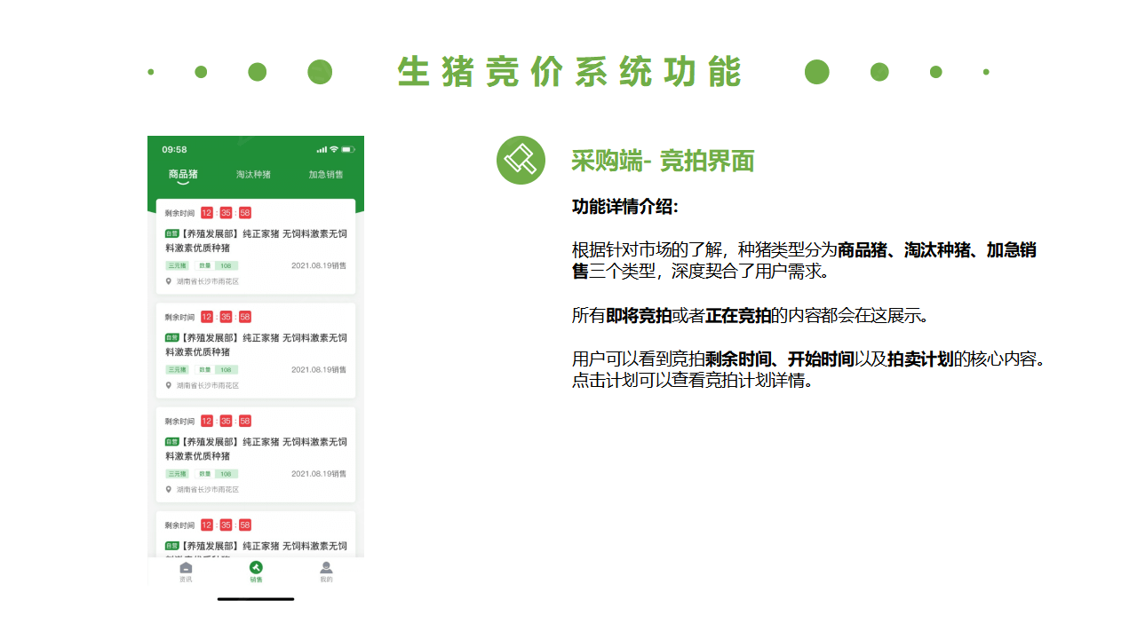Viewport: 1137px width, 639px height.
Task: Click the red 12:35:58 countdown timer
Action: pyautogui.click(x=224, y=214)
